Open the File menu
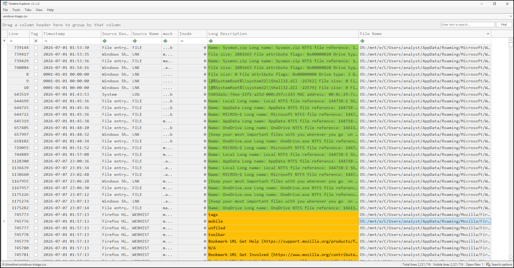514x268 pixels. [5, 10]
